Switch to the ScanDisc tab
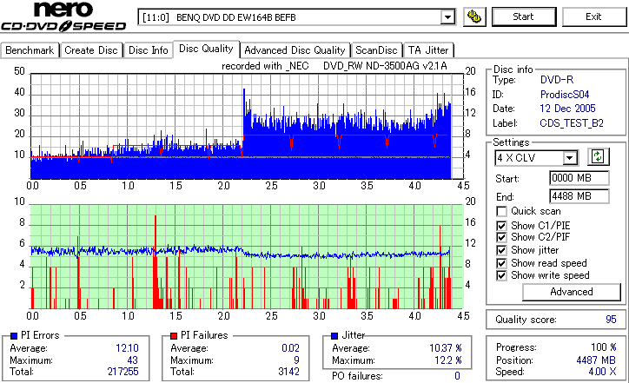 [376, 50]
